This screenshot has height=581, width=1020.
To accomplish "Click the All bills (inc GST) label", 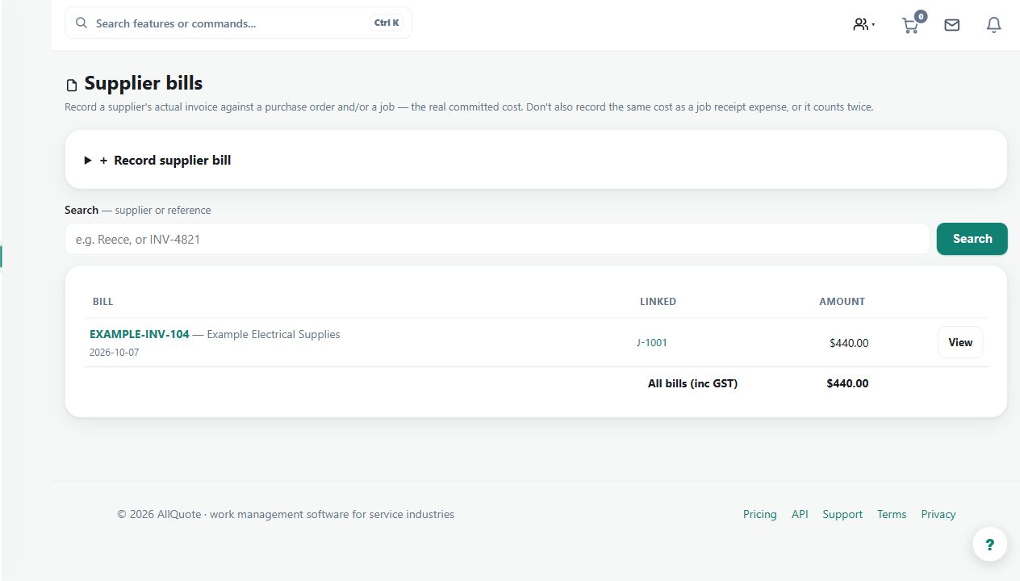I will tap(692, 383).
